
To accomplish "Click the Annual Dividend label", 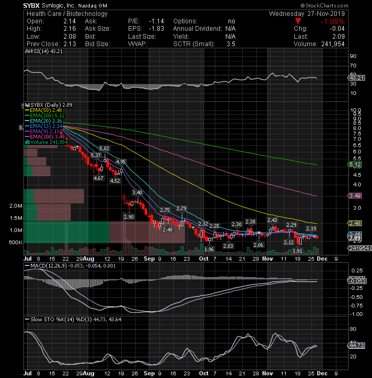I will coord(197,29).
